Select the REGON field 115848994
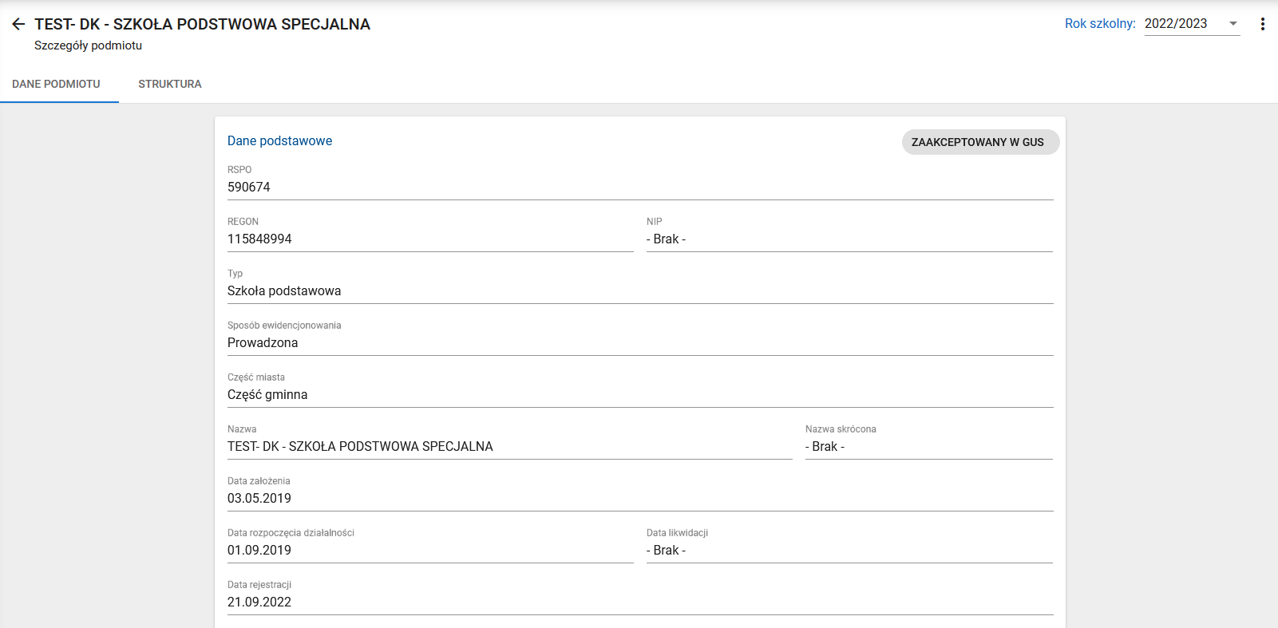This screenshot has width=1278, height=628. coord(259,239)
